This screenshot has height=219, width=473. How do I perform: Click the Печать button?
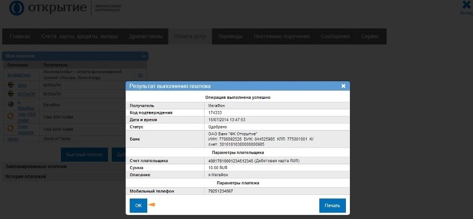pyautogui.click(x=332, y=205)
